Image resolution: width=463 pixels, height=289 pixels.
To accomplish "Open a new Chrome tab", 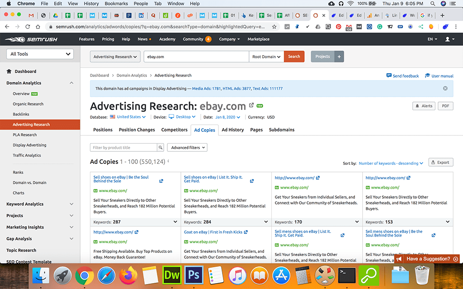I will point(442,15).
